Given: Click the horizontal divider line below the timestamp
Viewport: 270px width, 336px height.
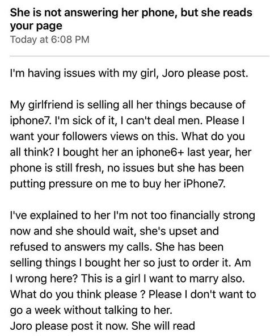Looking at the screenshot, I should pos(140,56).
